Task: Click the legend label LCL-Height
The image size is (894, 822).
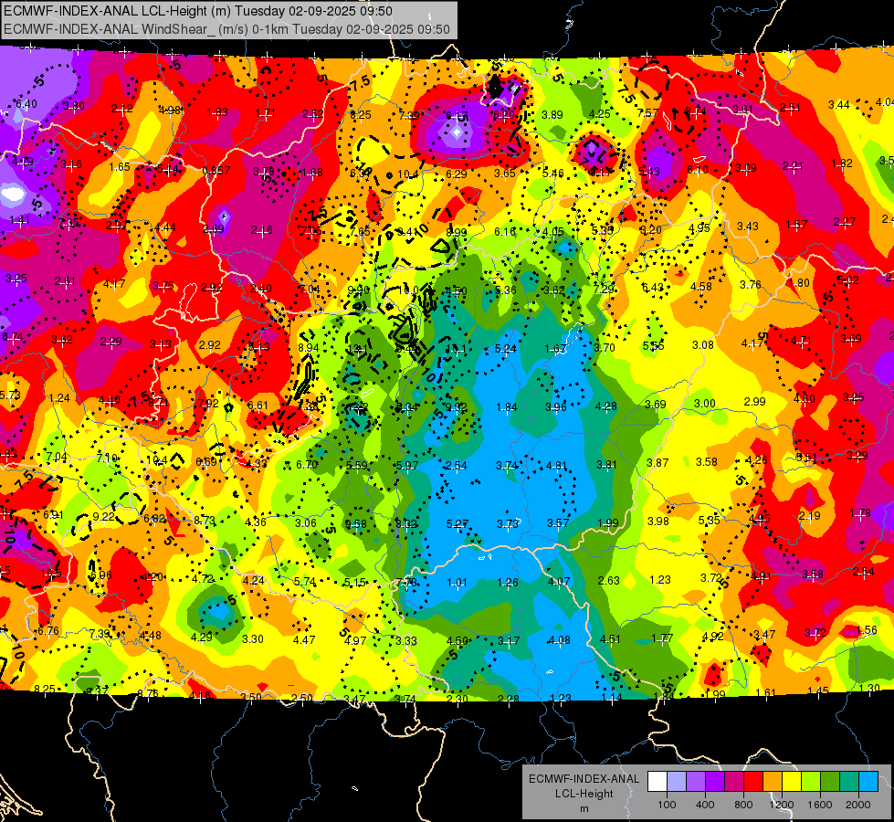Action: pyautogui.click(x=584, y=794)
